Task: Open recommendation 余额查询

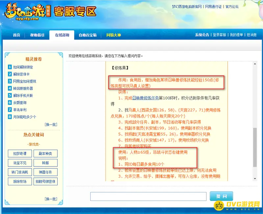Action: tap(20, 103)
